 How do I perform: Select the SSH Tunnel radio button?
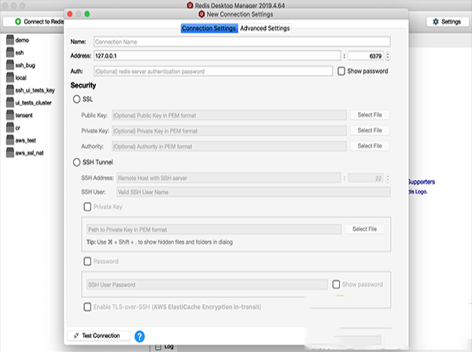coord(76,162)
